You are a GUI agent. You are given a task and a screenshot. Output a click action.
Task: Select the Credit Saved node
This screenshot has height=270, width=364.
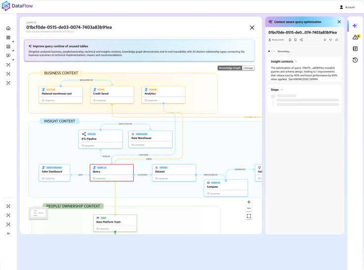112,95
